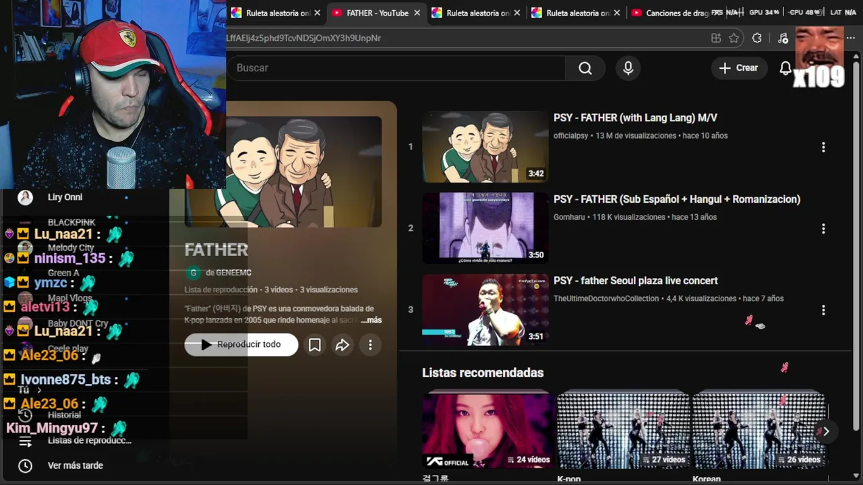Click the FATHER playlist title text
This screenshot has height=485, width=863.
coord(216,250)
